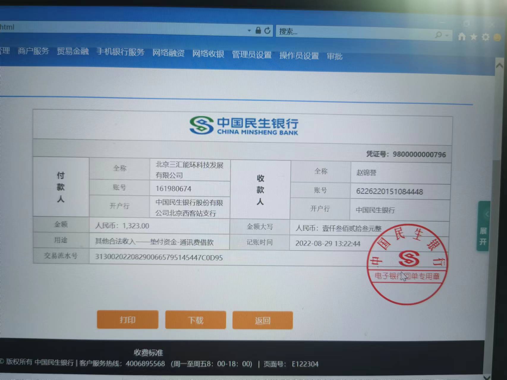Open the search provider dropdown arrow
Image resolution: width=507 pixels, height=380 pixels.
447,35
